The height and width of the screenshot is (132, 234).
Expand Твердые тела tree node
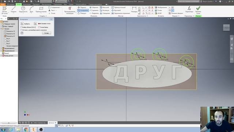tap(1, 24)
